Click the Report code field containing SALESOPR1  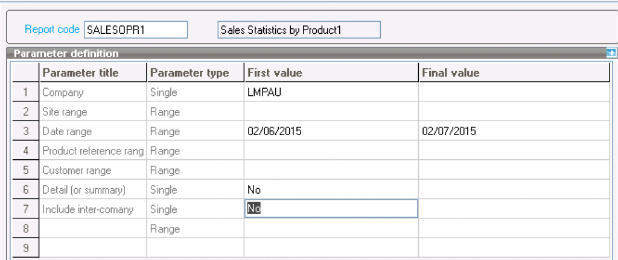(x=136, y=30)
